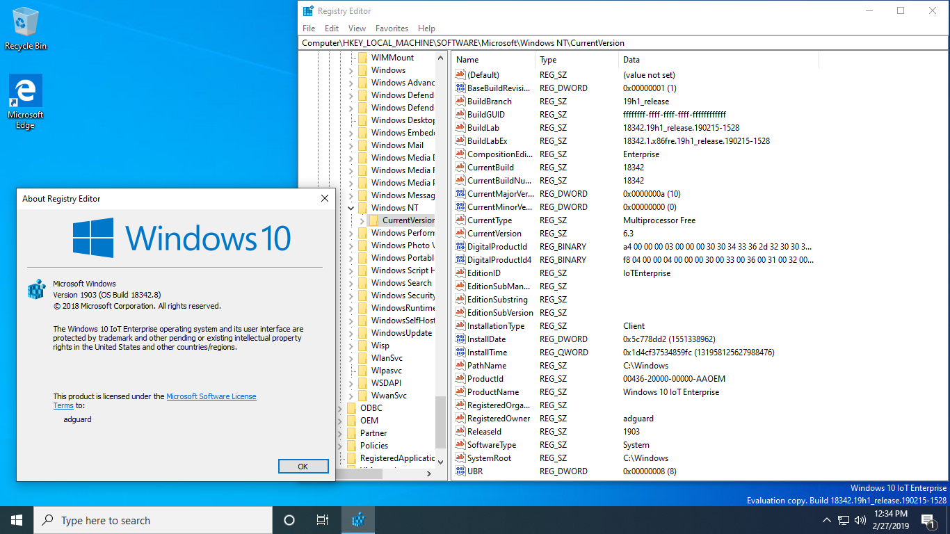This screenshot has width=950, height=534.
Task: Open the Microsoft Software License Terms link
Action: 211,396
